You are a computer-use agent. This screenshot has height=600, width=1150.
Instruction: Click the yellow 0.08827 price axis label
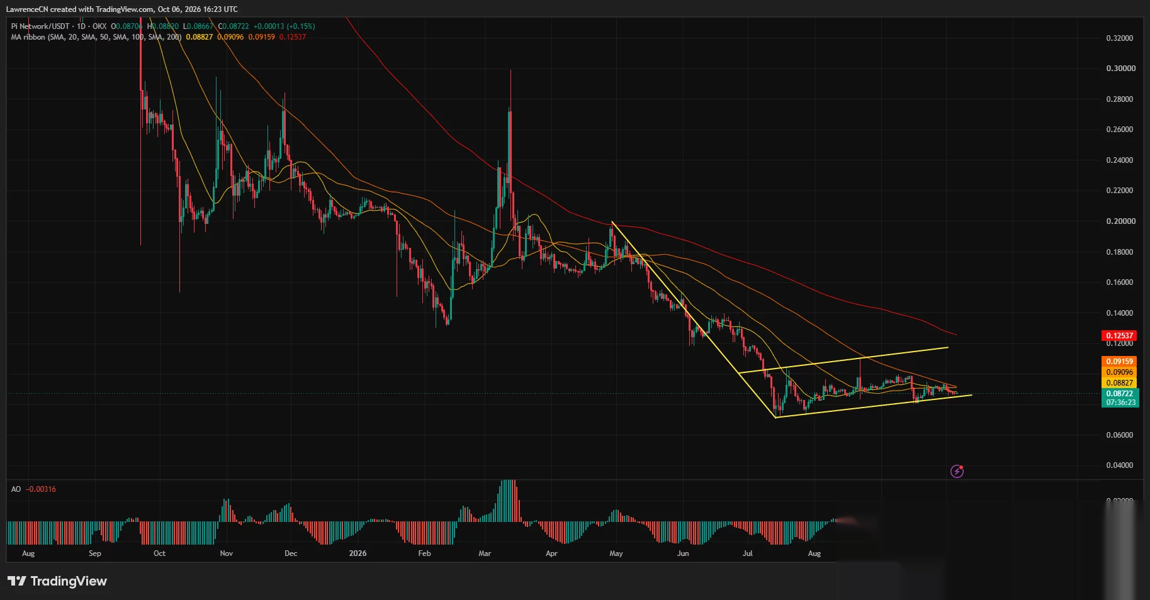point(1119,383)
